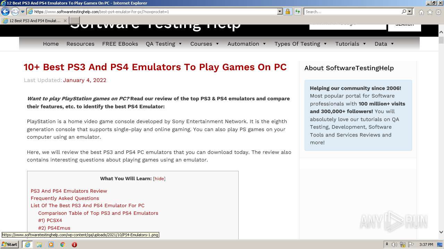Click the browser Forward arrow button
Viewport: 444px width, 249px height.
15,12
